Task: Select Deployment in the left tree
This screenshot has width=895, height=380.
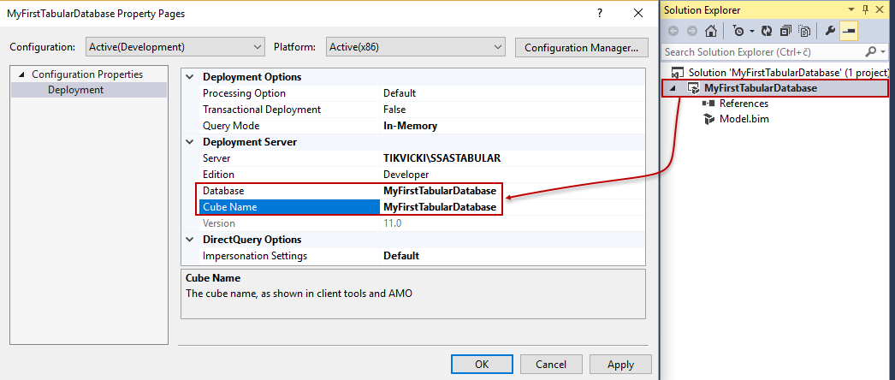Action: (75, 90)
